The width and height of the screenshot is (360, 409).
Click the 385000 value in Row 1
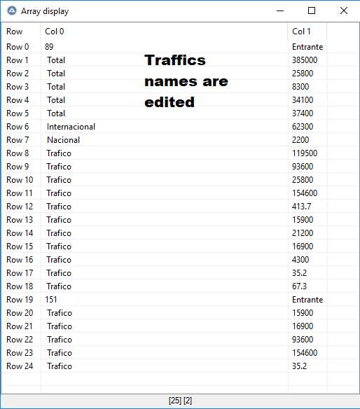(305, 60)
